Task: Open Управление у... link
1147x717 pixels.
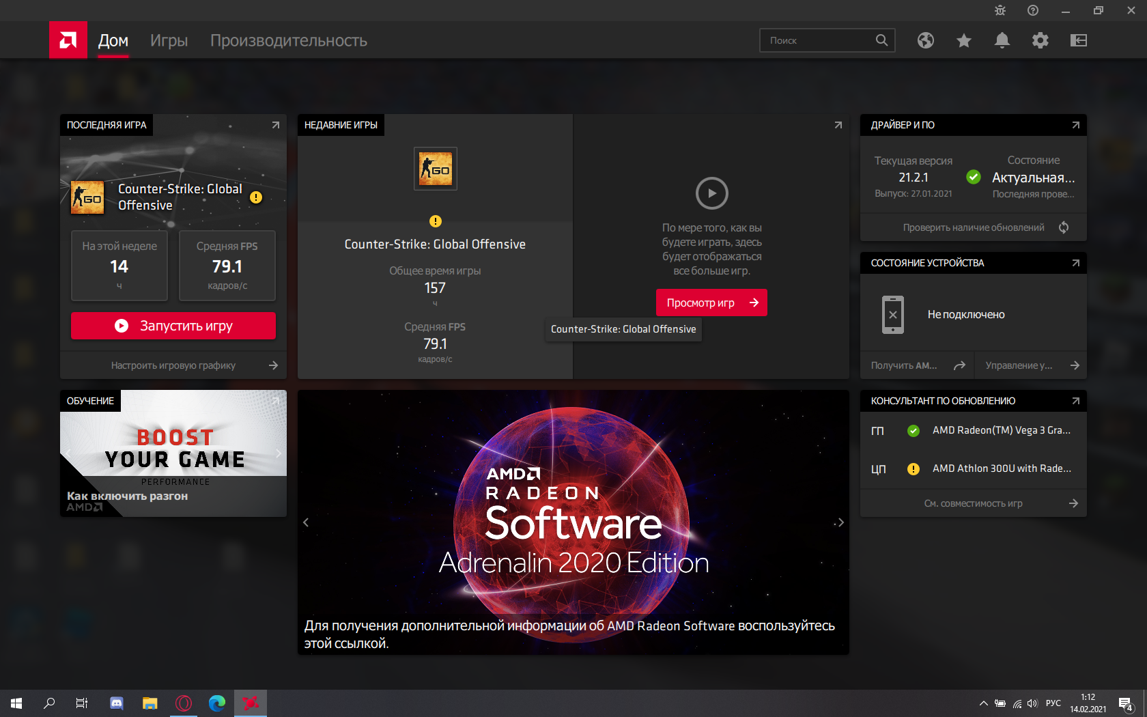Action: coord(1031,365)
